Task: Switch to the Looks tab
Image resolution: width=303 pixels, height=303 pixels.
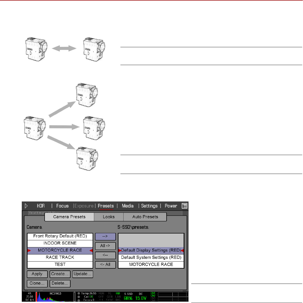Action: [109, 217]
